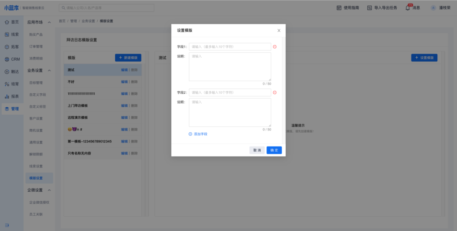457x231 pixels.
Task: Click the 取消 button in the dialog
Action: tap(257, 150)
